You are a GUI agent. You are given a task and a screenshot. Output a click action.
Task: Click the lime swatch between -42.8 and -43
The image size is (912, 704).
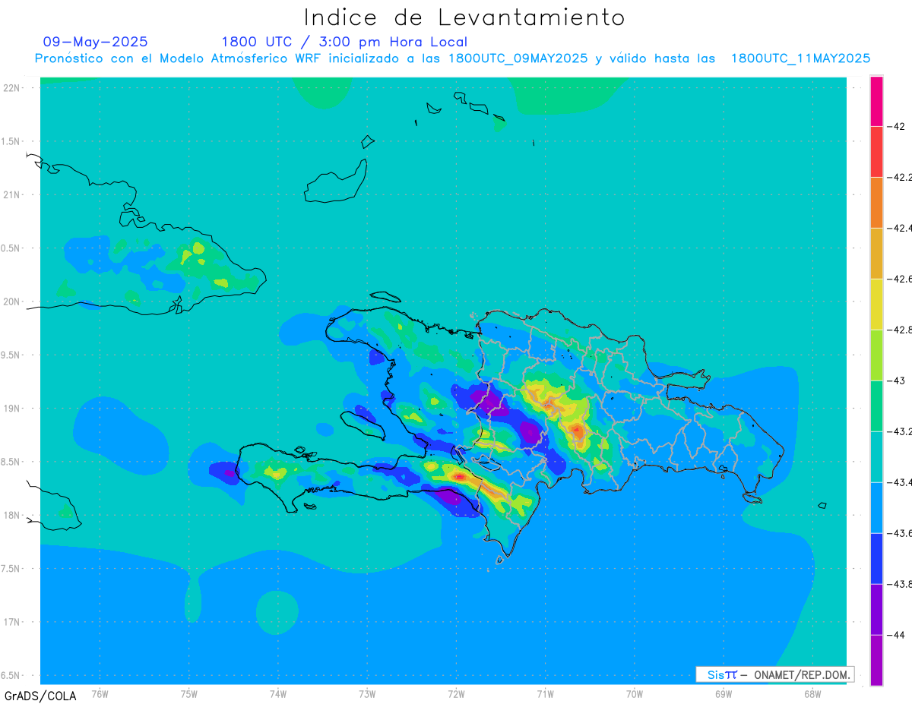click(876, 355)
